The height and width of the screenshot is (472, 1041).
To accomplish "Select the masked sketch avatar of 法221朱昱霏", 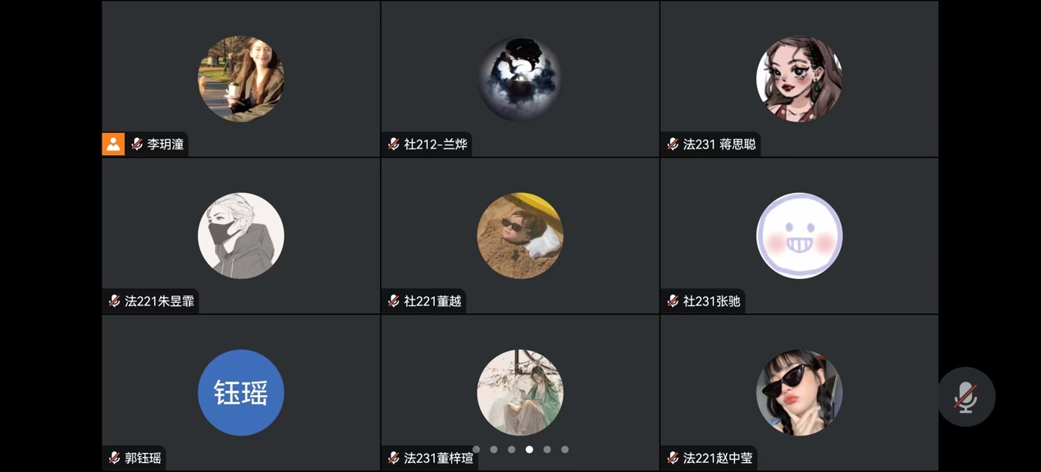I will tap(241, 236).
